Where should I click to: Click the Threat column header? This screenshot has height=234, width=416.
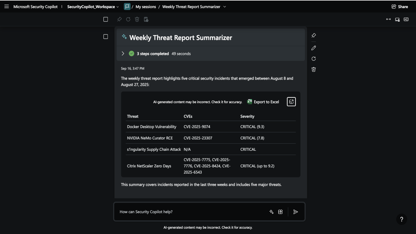[x=133, y=116]
